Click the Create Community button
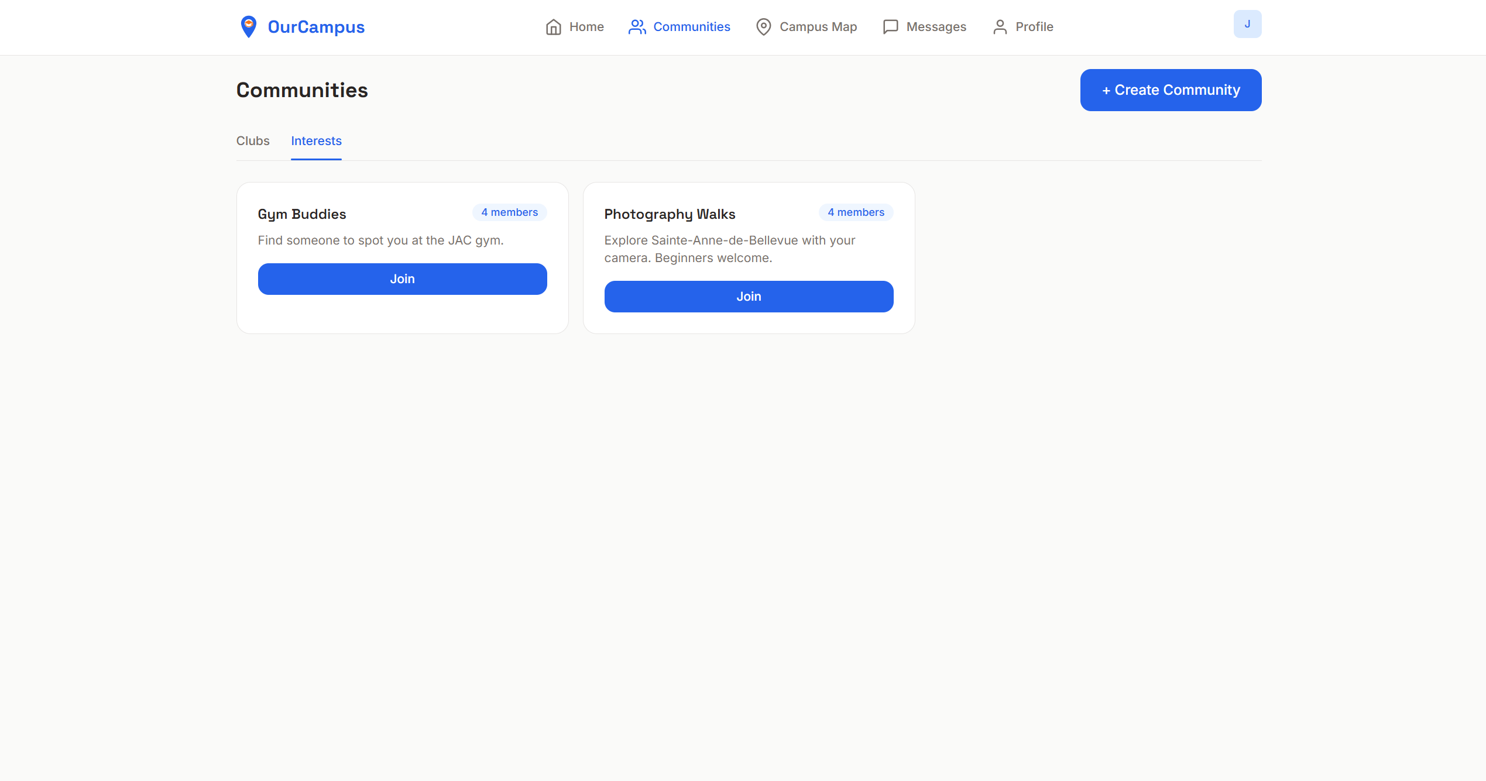The width and height of the screenshot is (1486, 781). 1170,90
